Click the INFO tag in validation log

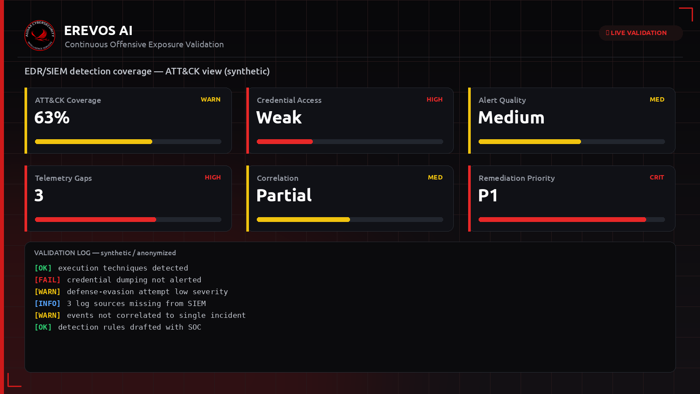tap(47, 303)
